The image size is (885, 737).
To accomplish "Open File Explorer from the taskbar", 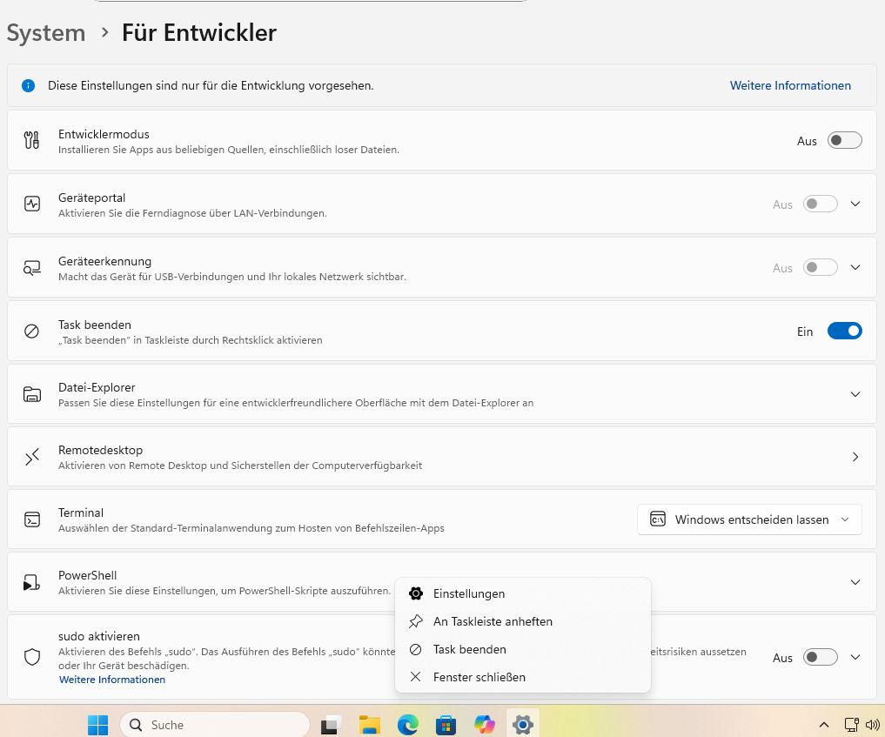I will click(x=370, y=724).
